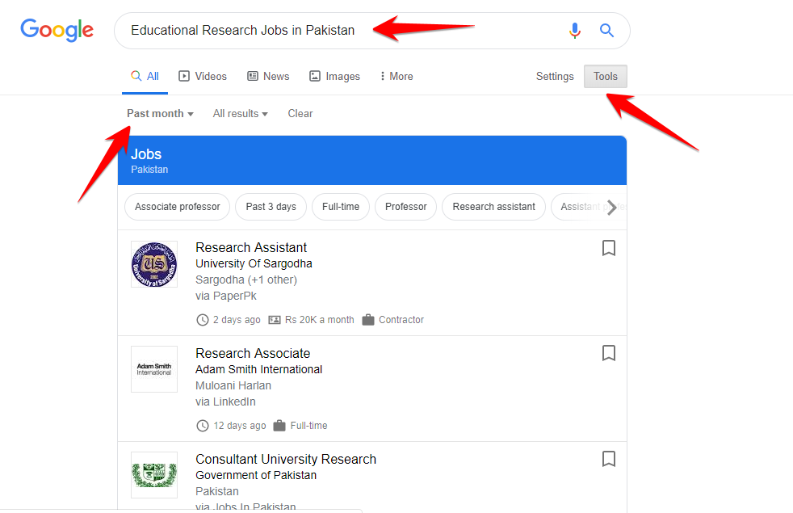
Task: Open the All results filter dropdown
Action: pos(240,113)
